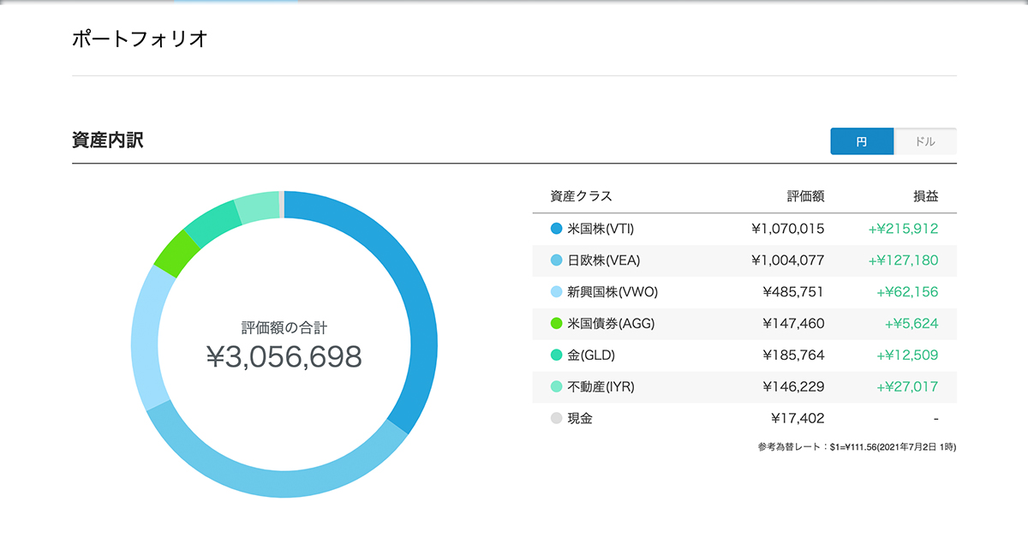The height and width of the screenshot is (538, 1028).
Task: Click the 不動産(IYR) legend dot
Action: [556, 387]
